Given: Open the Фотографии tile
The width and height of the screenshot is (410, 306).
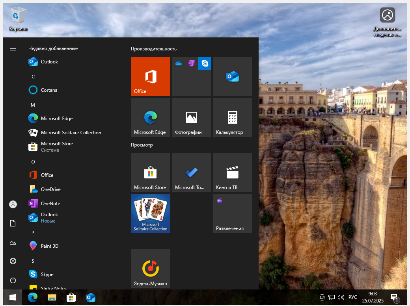Looking at the screenshot, I should pyautogui.click(x=192, y=117).
